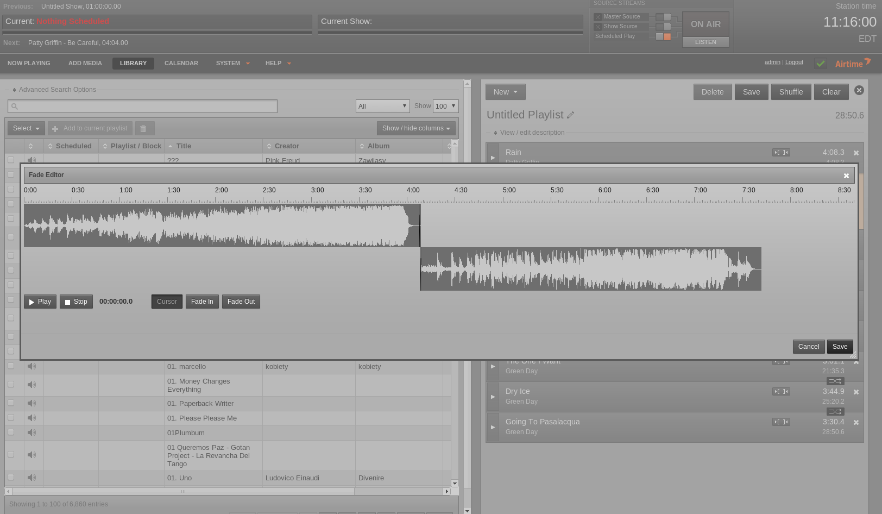
Task: Select the LIBRARY tab
Action: click(133, 63)
